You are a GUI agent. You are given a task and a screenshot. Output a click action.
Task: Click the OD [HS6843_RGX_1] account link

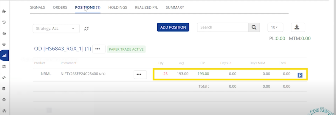click(x=62, y=49)
